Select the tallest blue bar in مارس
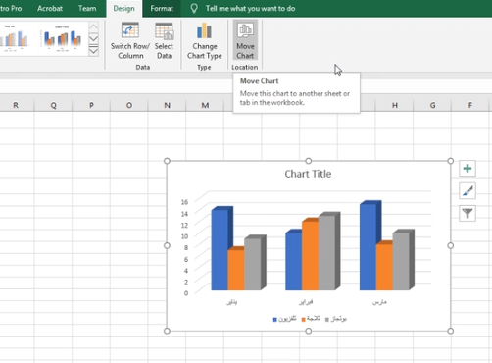492x363 pixels. [369, 246]
